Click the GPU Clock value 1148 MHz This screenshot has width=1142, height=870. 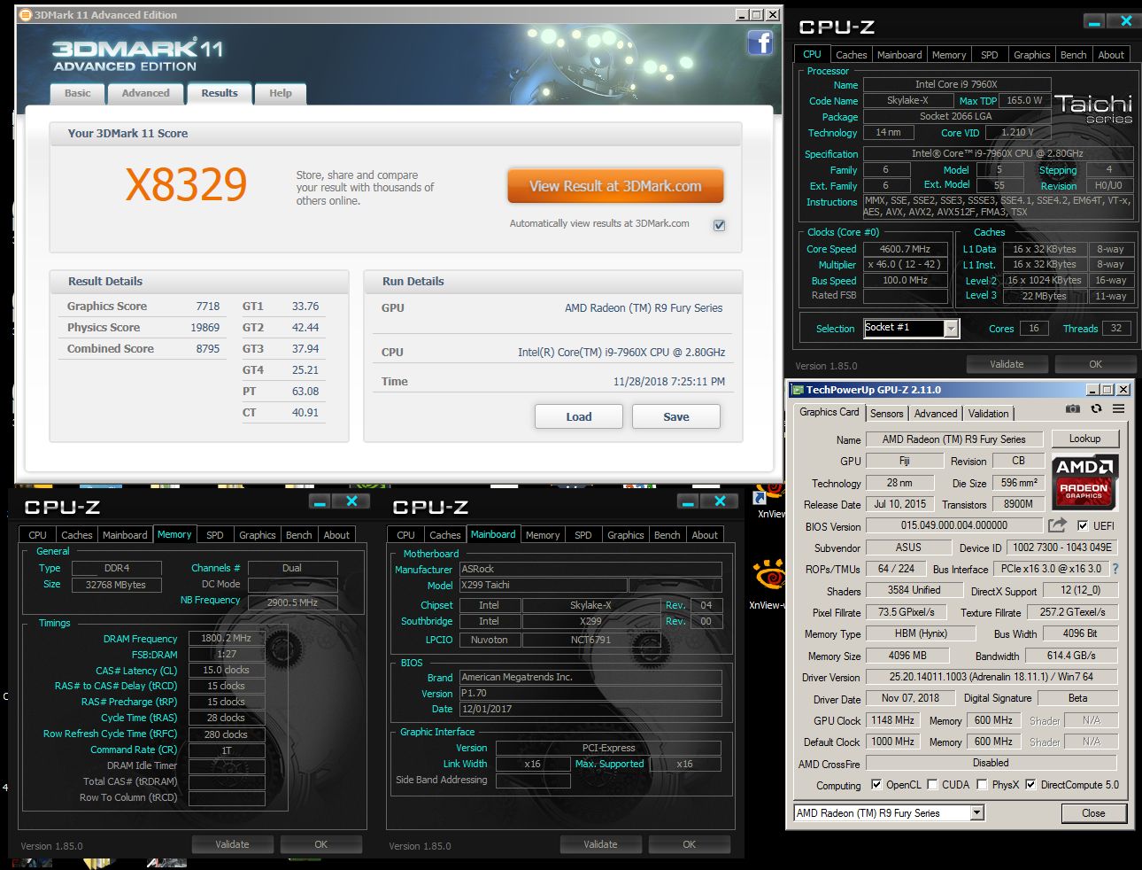click(x=893, y=720)
